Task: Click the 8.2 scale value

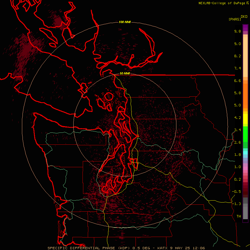Action: coord(237,56)
